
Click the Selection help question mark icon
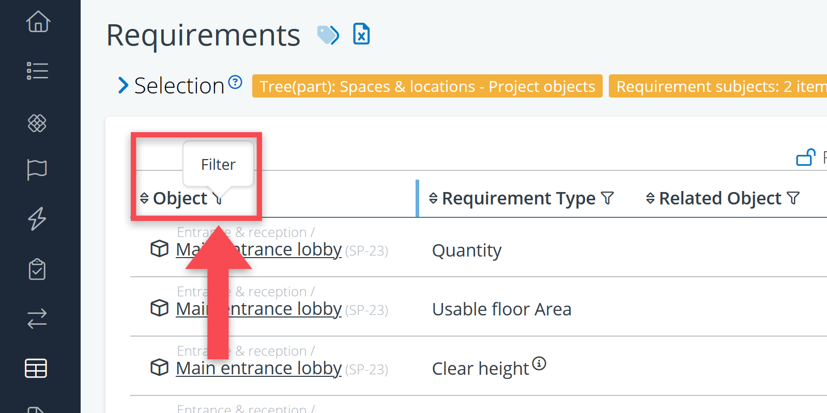point(235,82)
